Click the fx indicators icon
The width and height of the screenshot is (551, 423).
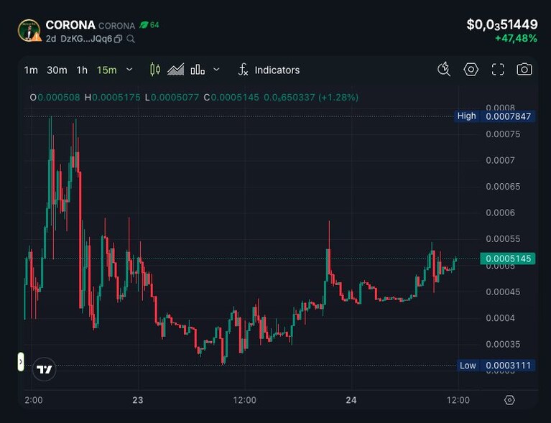coord(243,70)
